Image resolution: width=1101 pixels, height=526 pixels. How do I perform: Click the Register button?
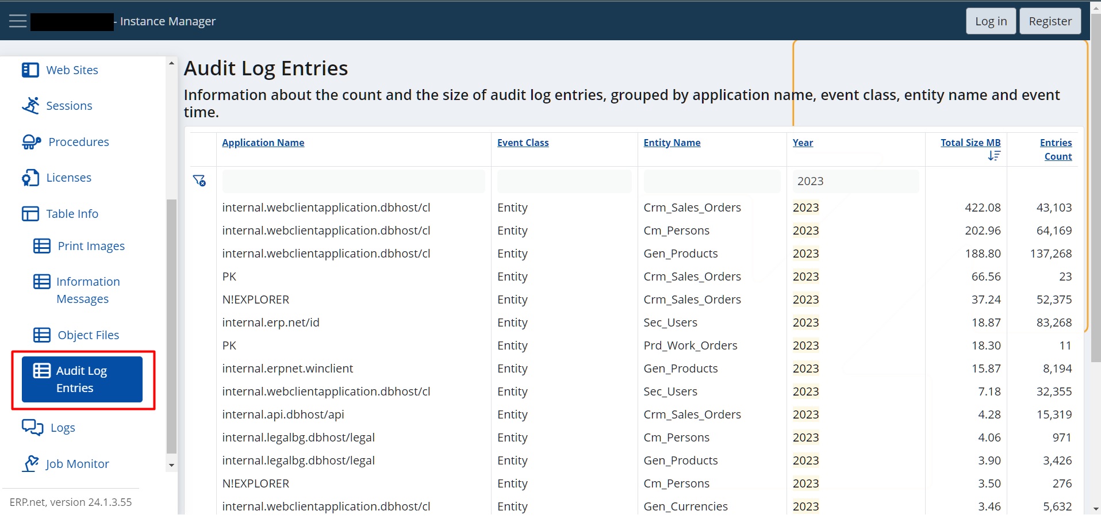1050,21
